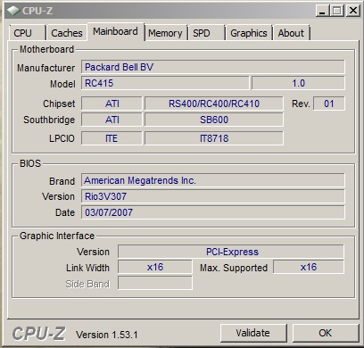This screenshot has height=348, width=364.
Task: Click the southbridge SB600 value
Action: (214, 120)
